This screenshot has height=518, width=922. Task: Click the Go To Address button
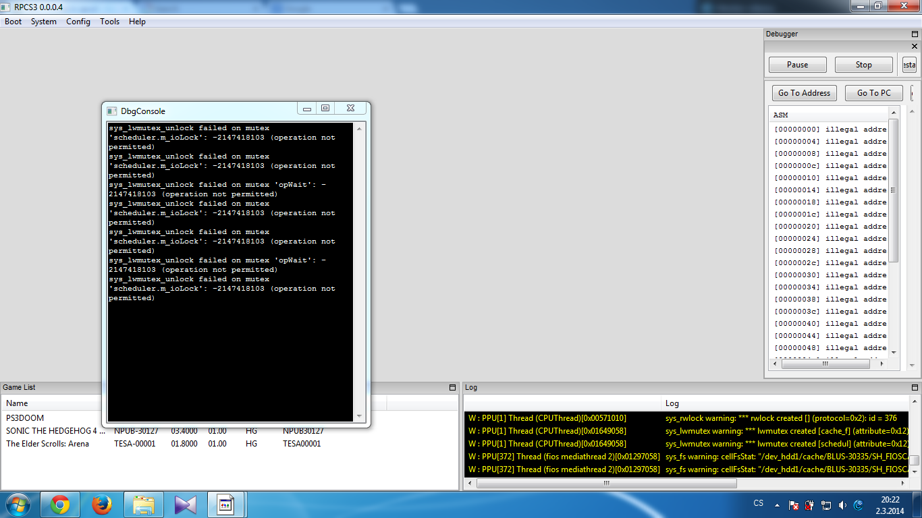(804, 93)
